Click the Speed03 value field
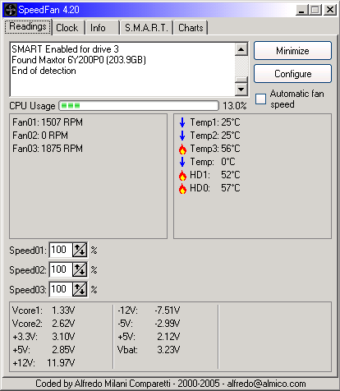The width and height of the screenshot is (340, 391). (x=61, y=289)
